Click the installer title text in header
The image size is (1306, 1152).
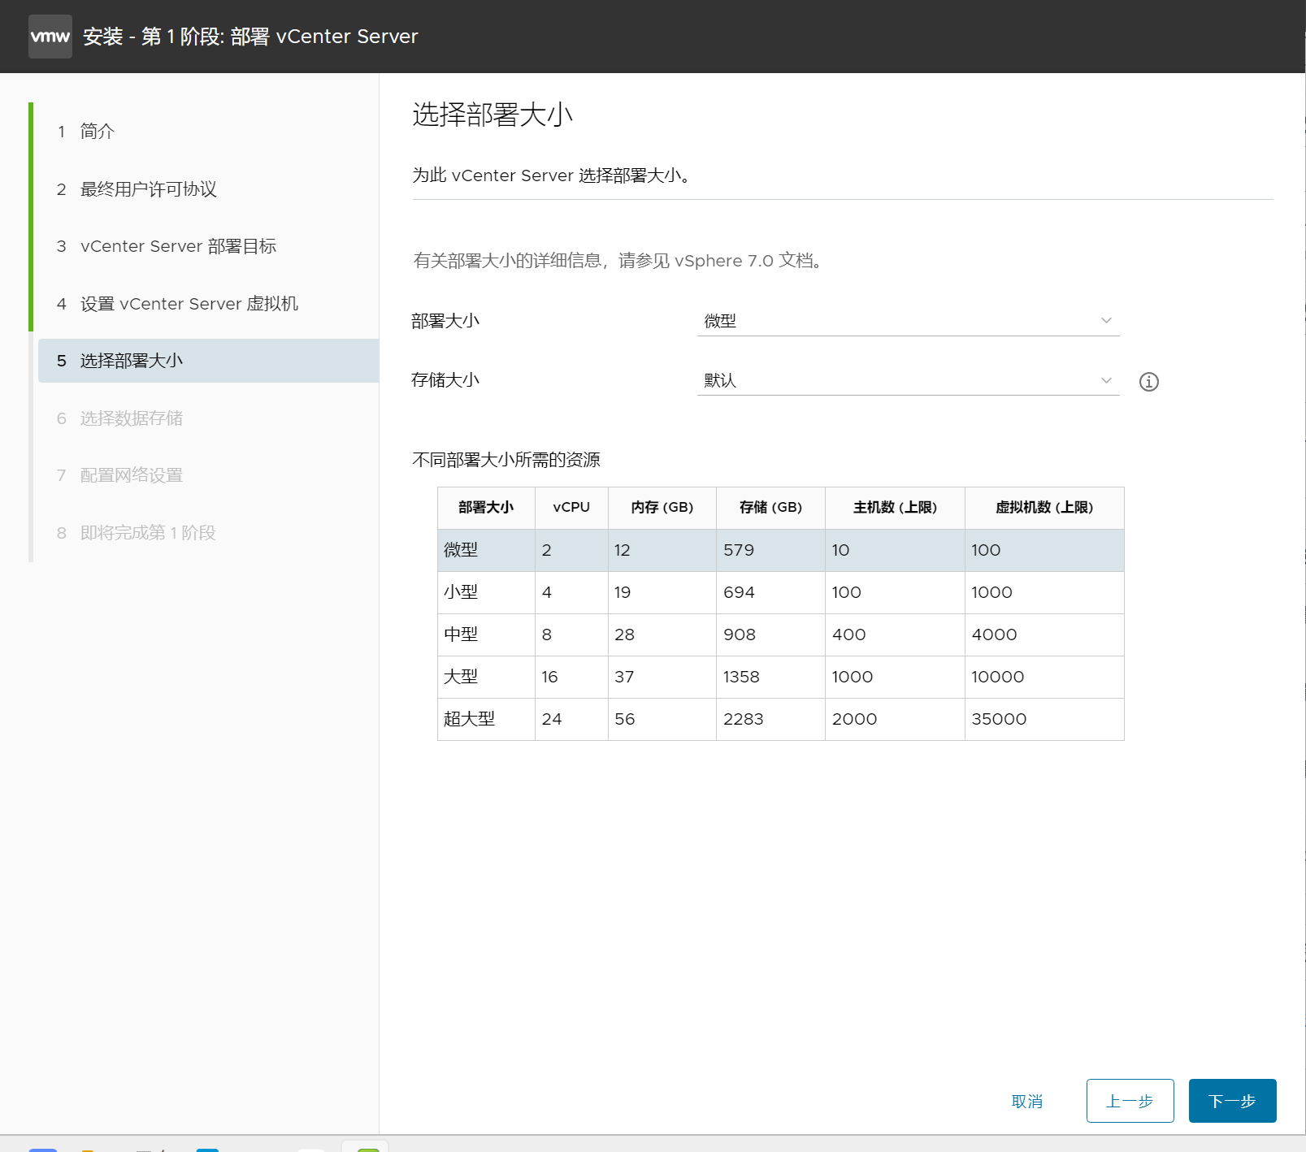[250, 37]
